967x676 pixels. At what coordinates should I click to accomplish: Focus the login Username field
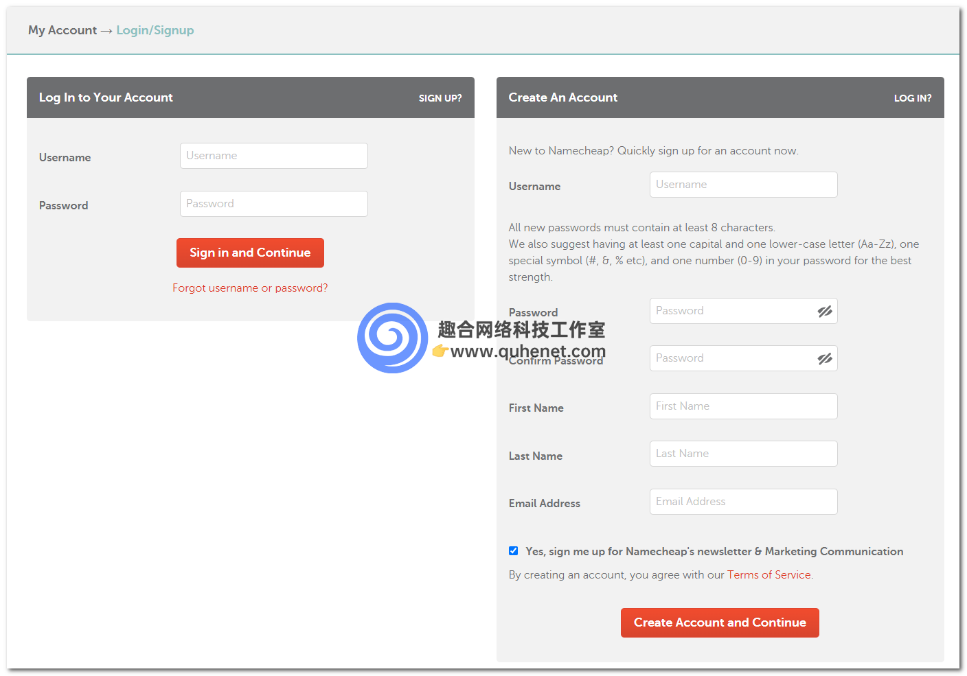tap(274, 156)
